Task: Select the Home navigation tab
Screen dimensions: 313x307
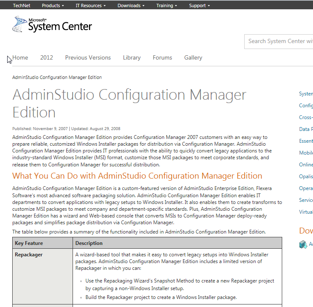Action: (20, 57)
